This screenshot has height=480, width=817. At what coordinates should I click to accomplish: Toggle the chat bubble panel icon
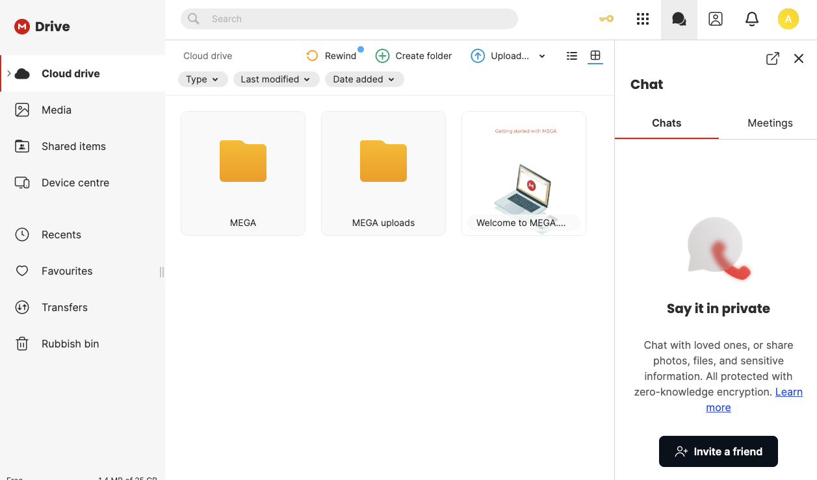[x=679, y=19]
